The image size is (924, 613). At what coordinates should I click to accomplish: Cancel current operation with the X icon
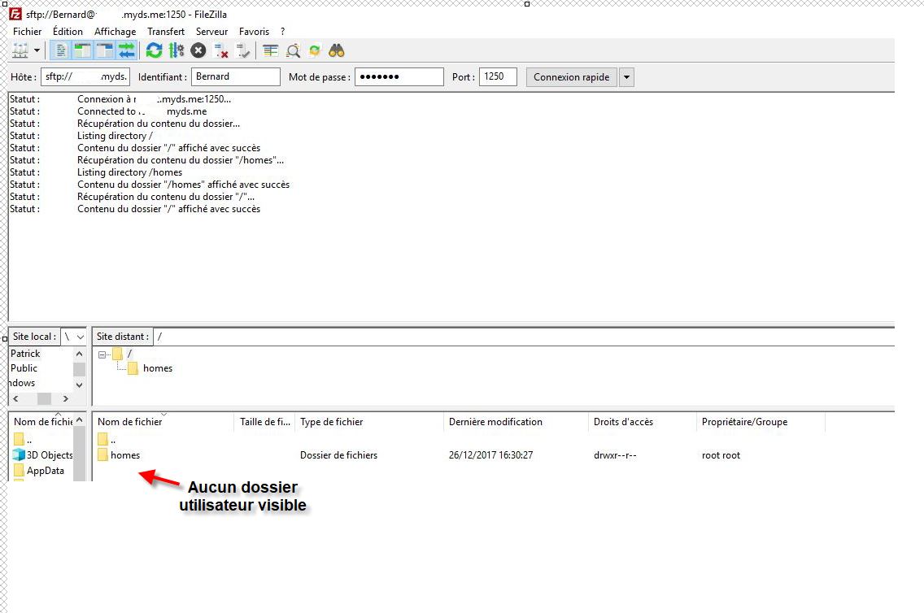click(198, 51)
